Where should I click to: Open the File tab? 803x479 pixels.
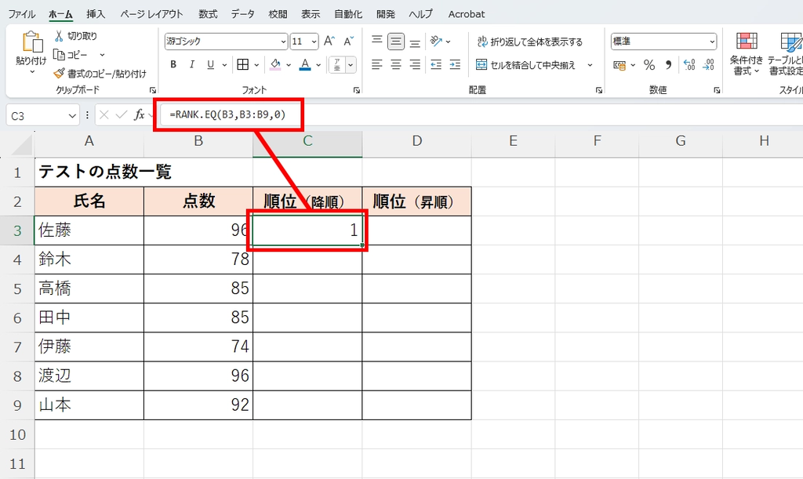tap(21, 14)
